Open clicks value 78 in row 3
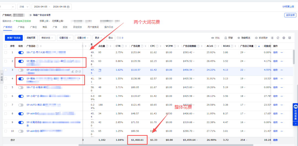298x146 pixels. [100, 70]
